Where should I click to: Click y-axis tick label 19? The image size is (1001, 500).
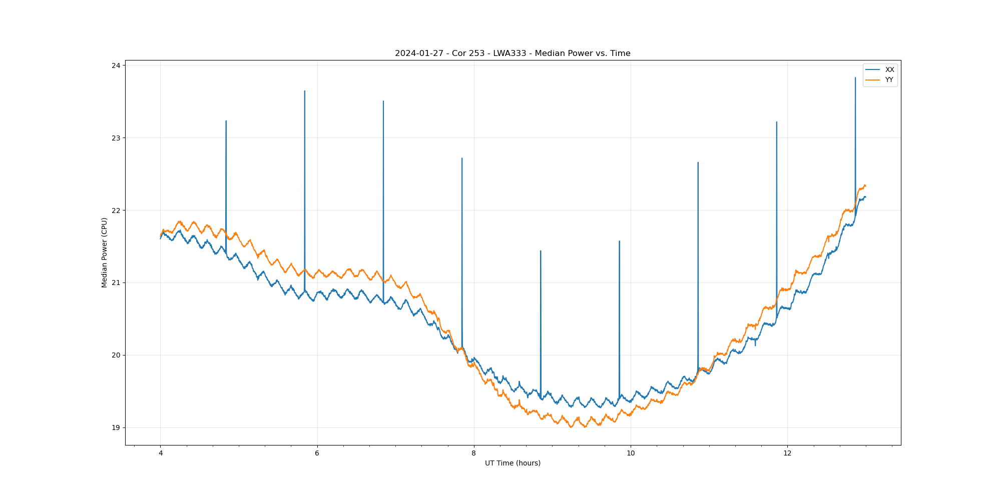[x=116, y=427]
